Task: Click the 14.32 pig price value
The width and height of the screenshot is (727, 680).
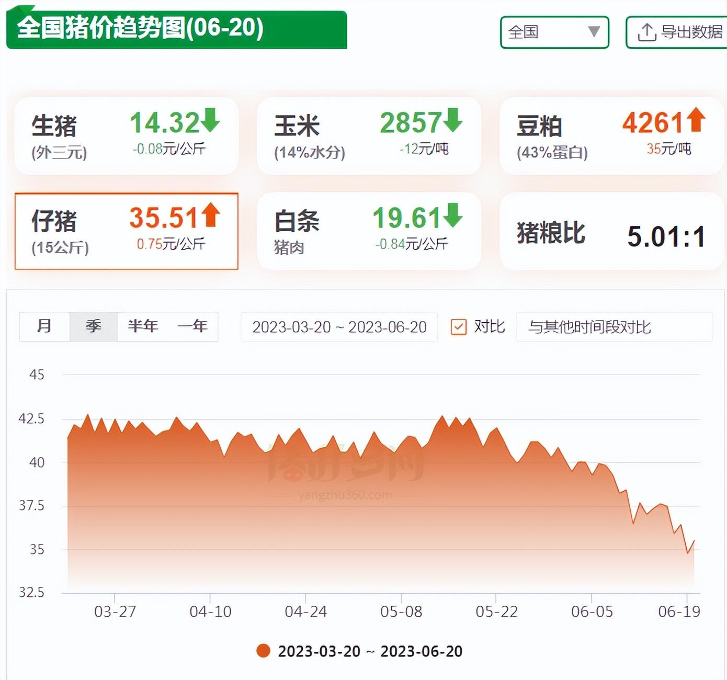Action: tap(164, 123)
